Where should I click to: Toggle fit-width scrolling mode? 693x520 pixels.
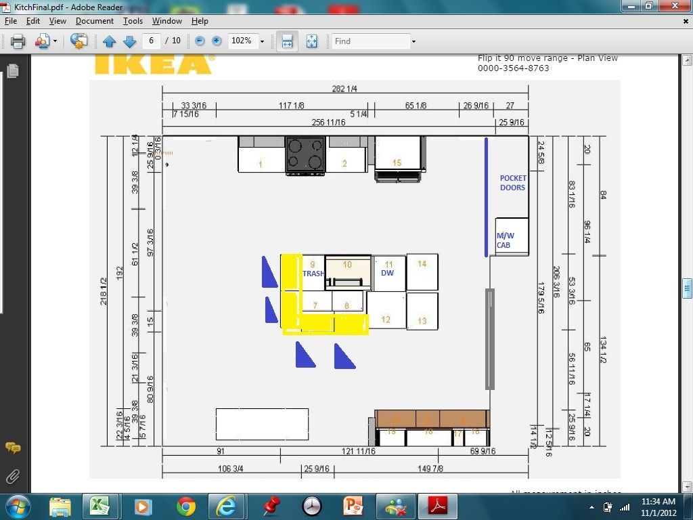tap(287, 41)
